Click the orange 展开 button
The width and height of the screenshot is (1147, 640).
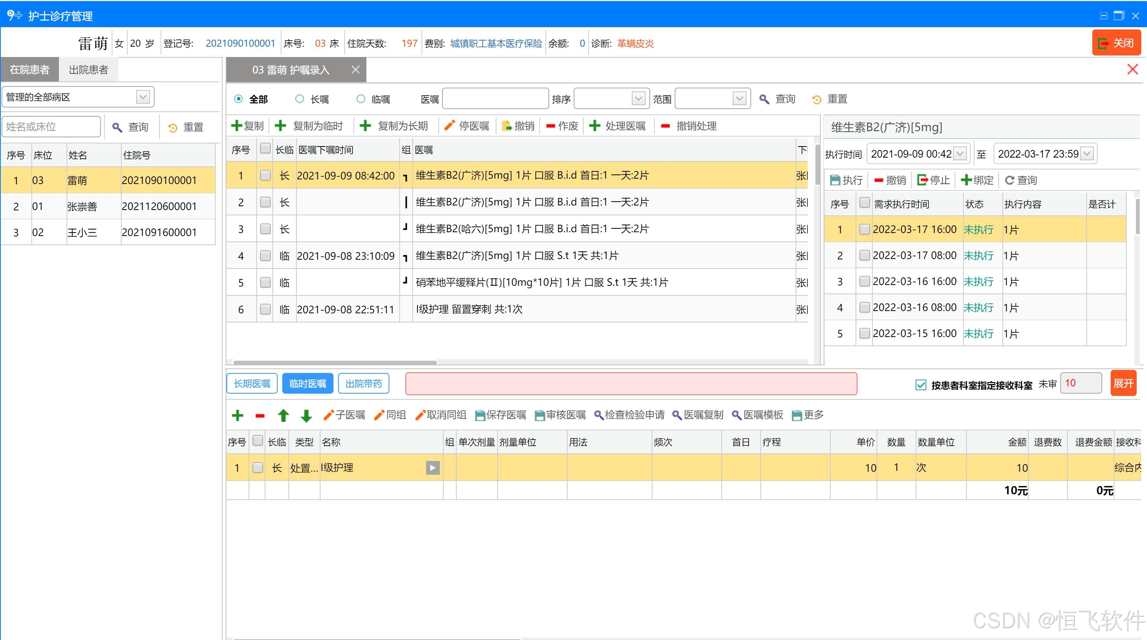click(x=1123, y=383)
